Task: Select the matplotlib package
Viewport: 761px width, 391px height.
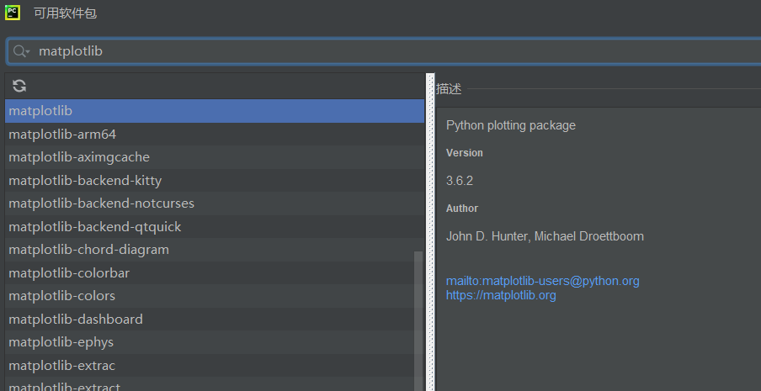Action: point(40,111)
